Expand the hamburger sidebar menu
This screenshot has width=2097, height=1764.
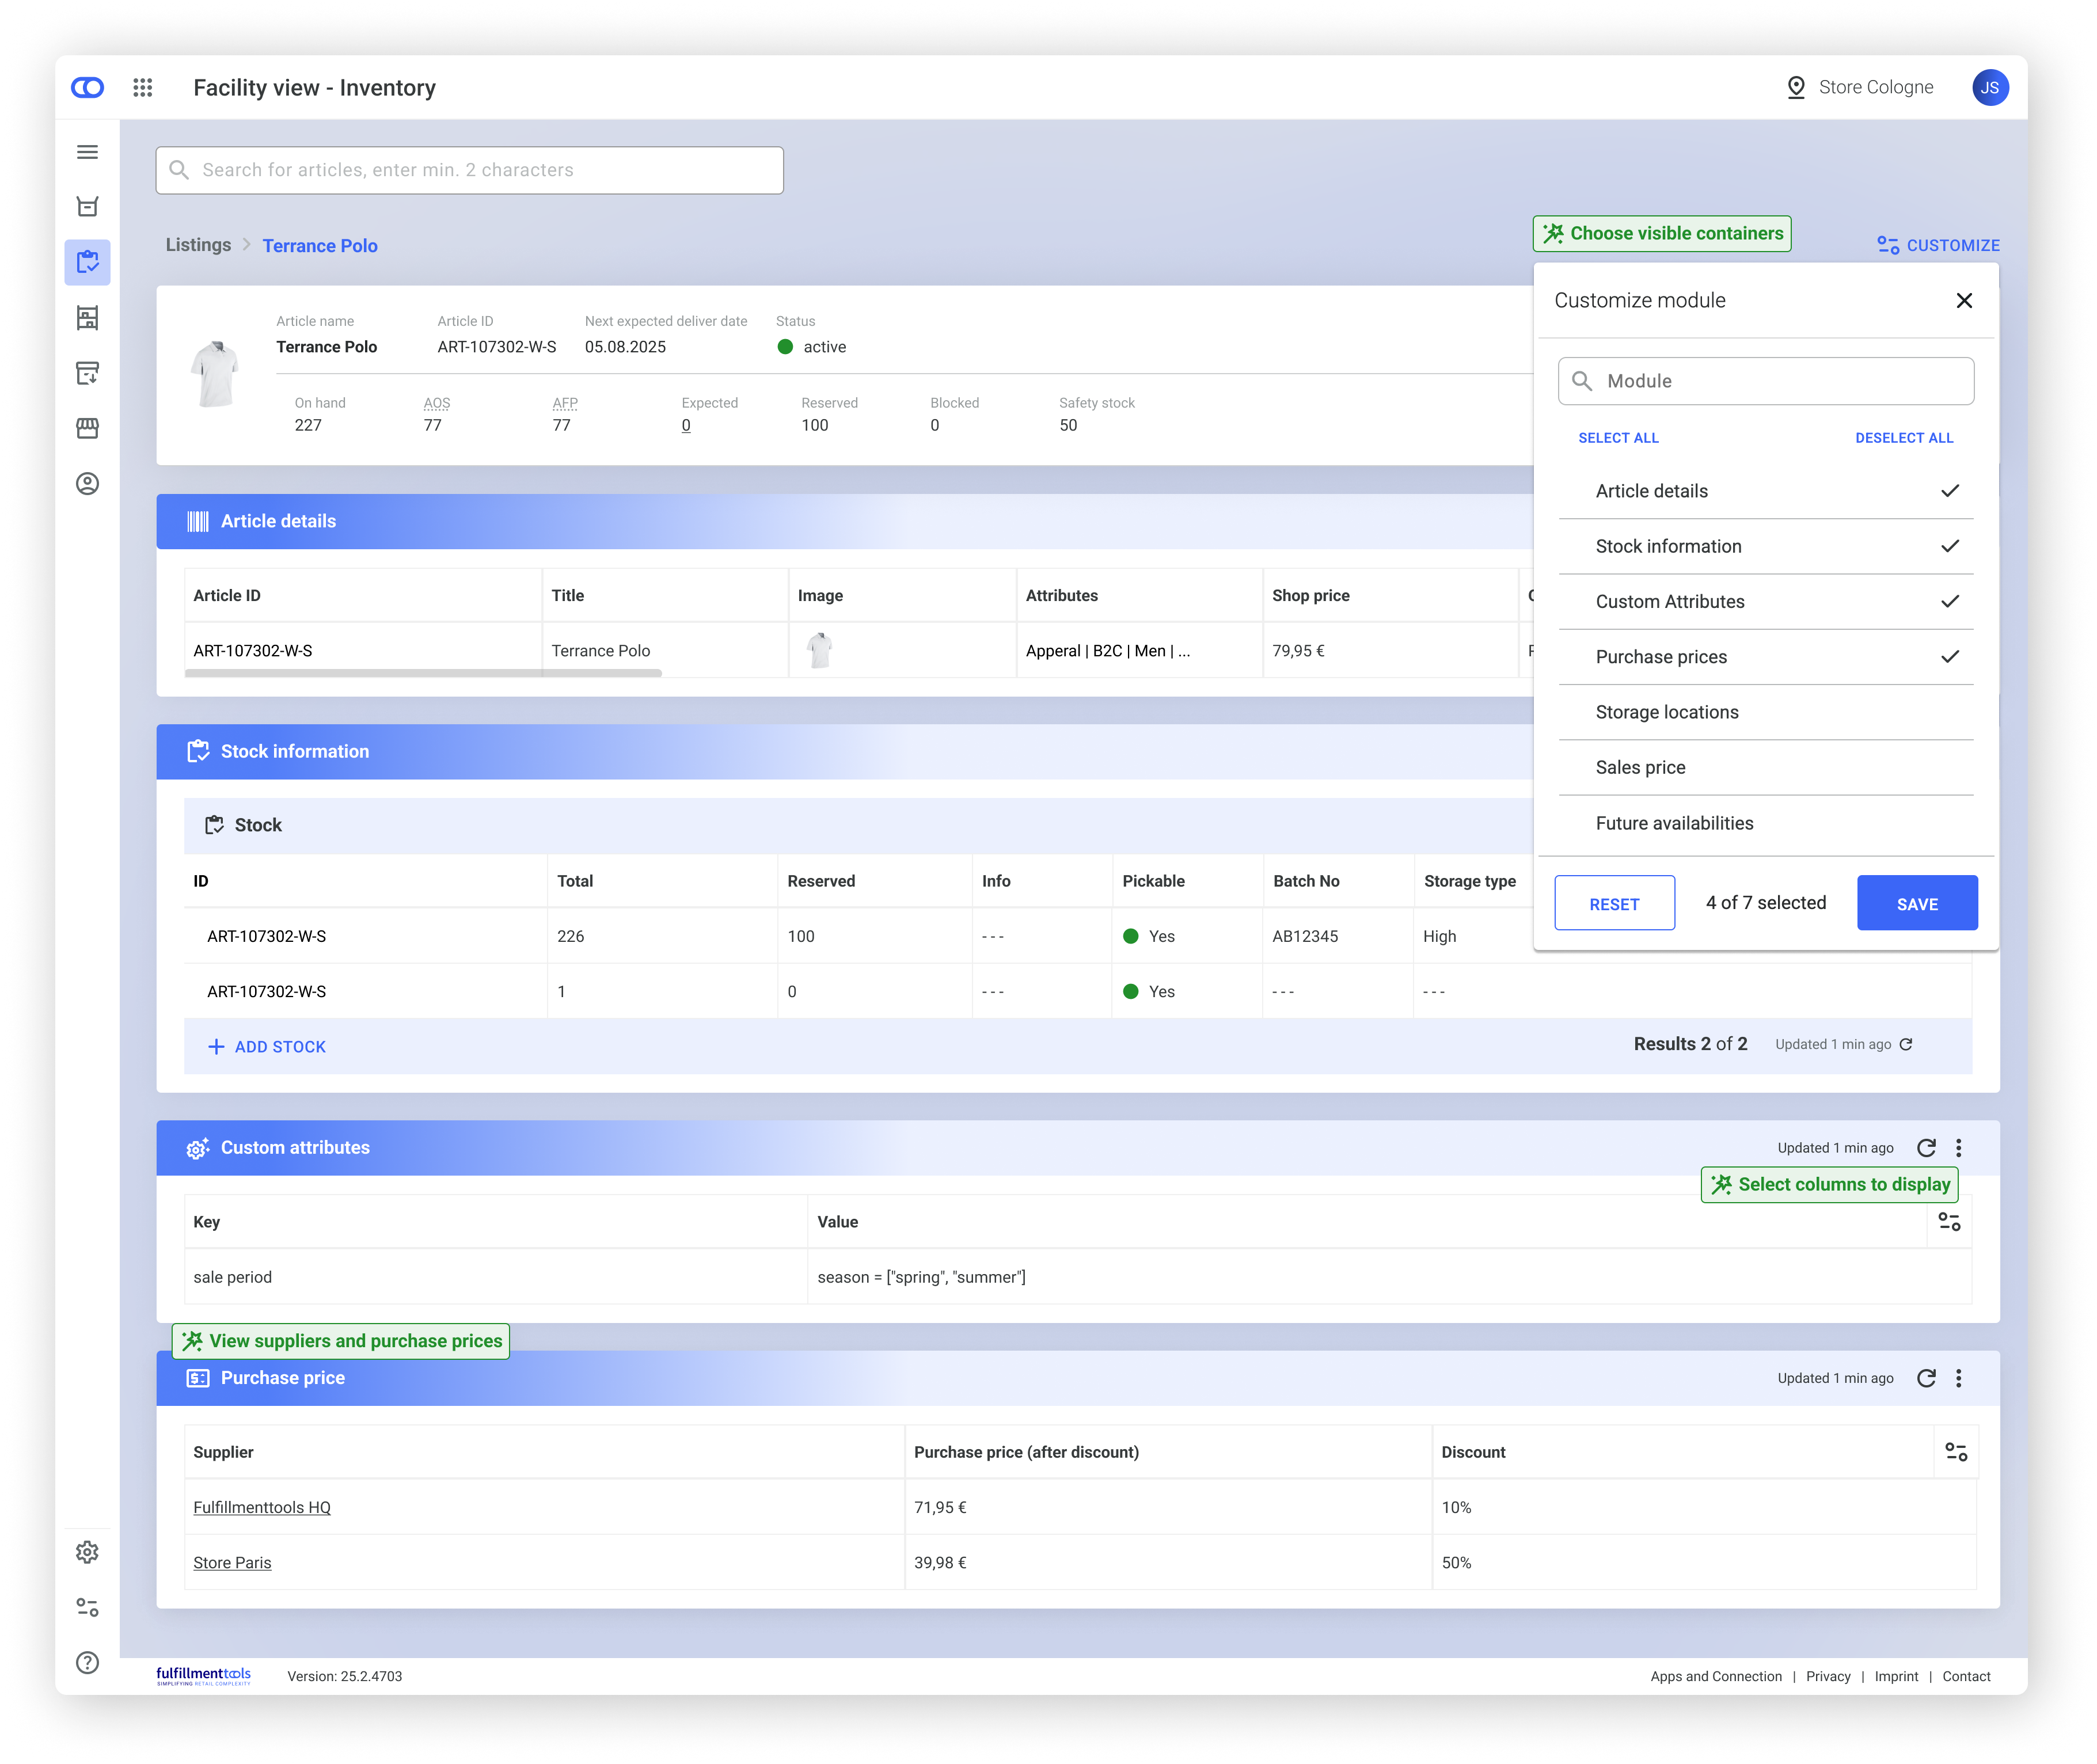88,152
